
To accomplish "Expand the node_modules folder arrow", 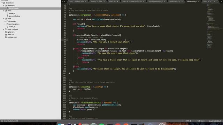I will click(x=3, y=29).
